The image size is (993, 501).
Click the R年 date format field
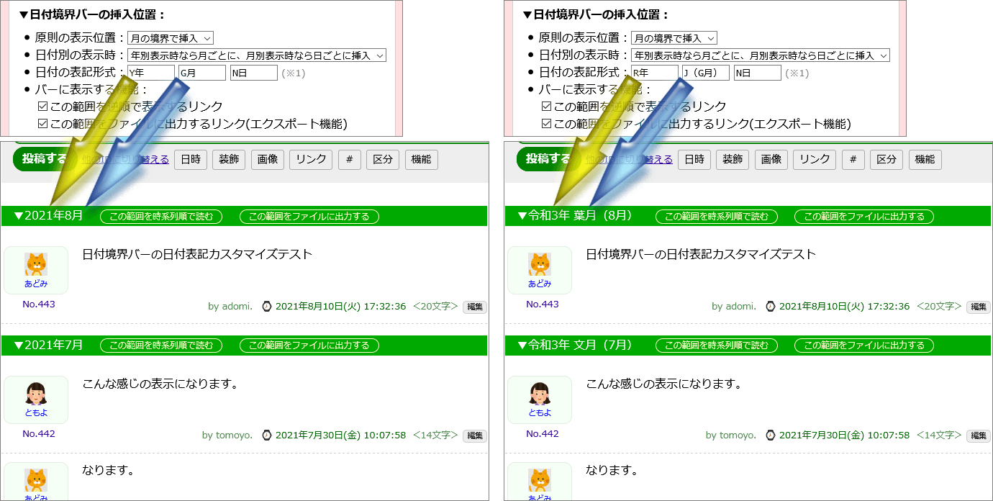pyautogui.click(x=655, y=73)
